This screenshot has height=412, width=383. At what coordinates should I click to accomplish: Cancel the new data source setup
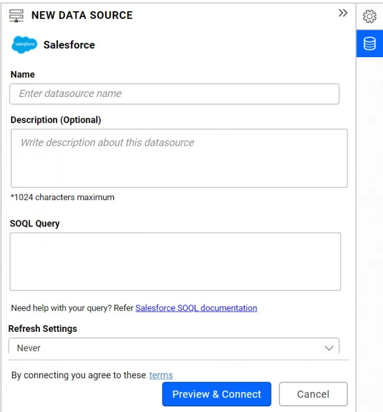[x=313, y=394]
